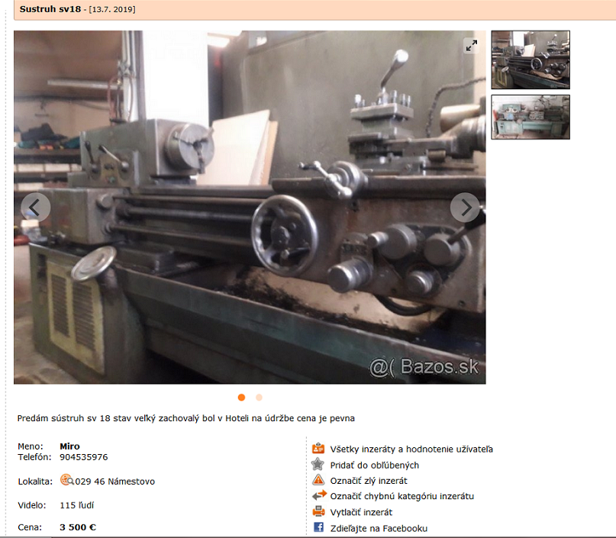616x538 pixels.
Task: Report ad via Označiť zlý inzerát
Action: (369, 481)
